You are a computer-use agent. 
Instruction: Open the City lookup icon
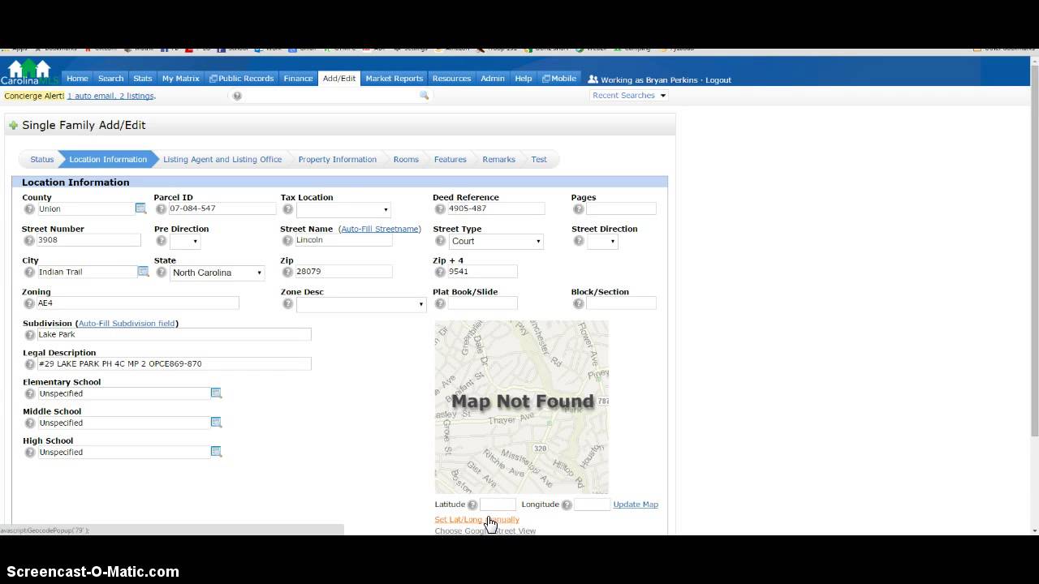point(143,272)
